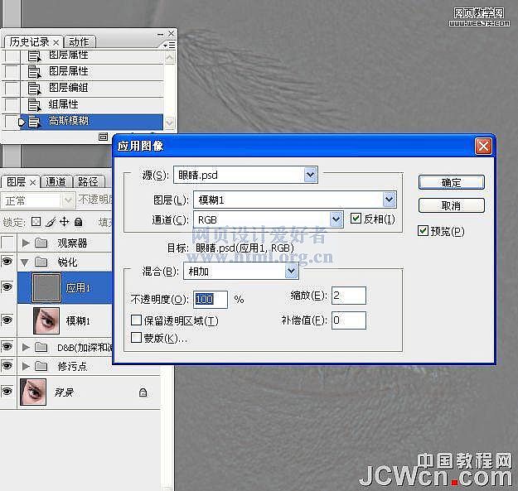Open the 图层 layer dropdown in dialog
518x491 pixels.
point(390,200)
